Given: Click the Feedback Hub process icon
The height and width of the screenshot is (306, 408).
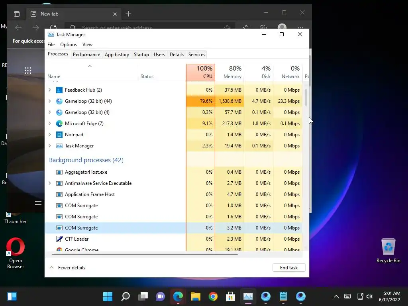Looking at the screenshot, I should click(59, 90).
